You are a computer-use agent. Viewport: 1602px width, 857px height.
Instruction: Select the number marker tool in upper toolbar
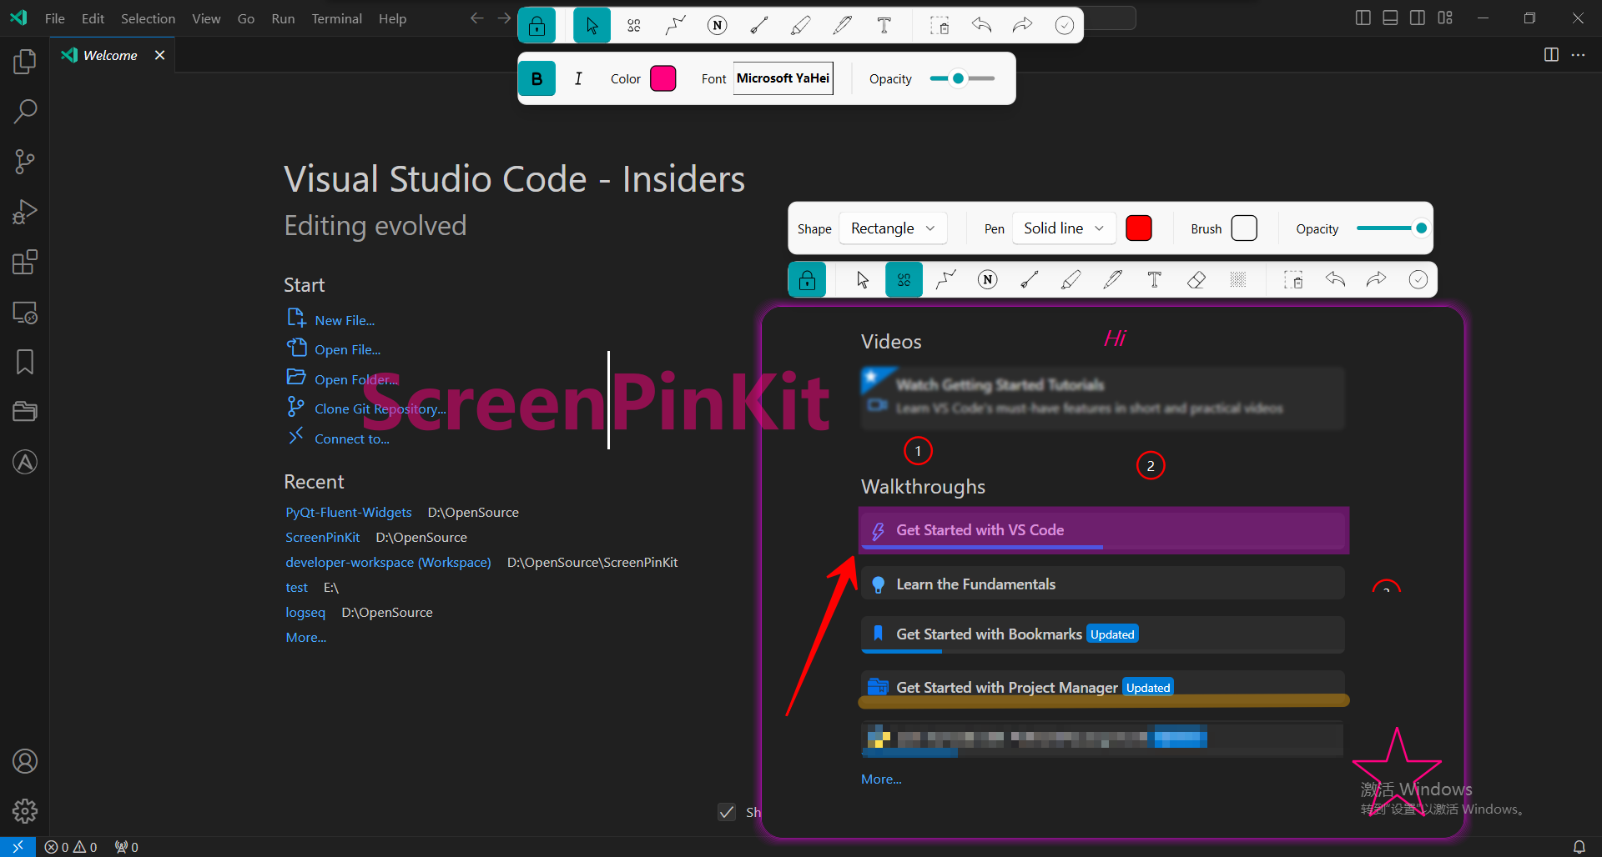pyautogui.click(x=718, y=25)
